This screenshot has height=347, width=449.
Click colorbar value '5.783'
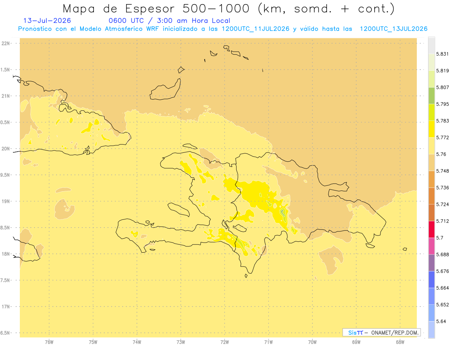(442, 121)
